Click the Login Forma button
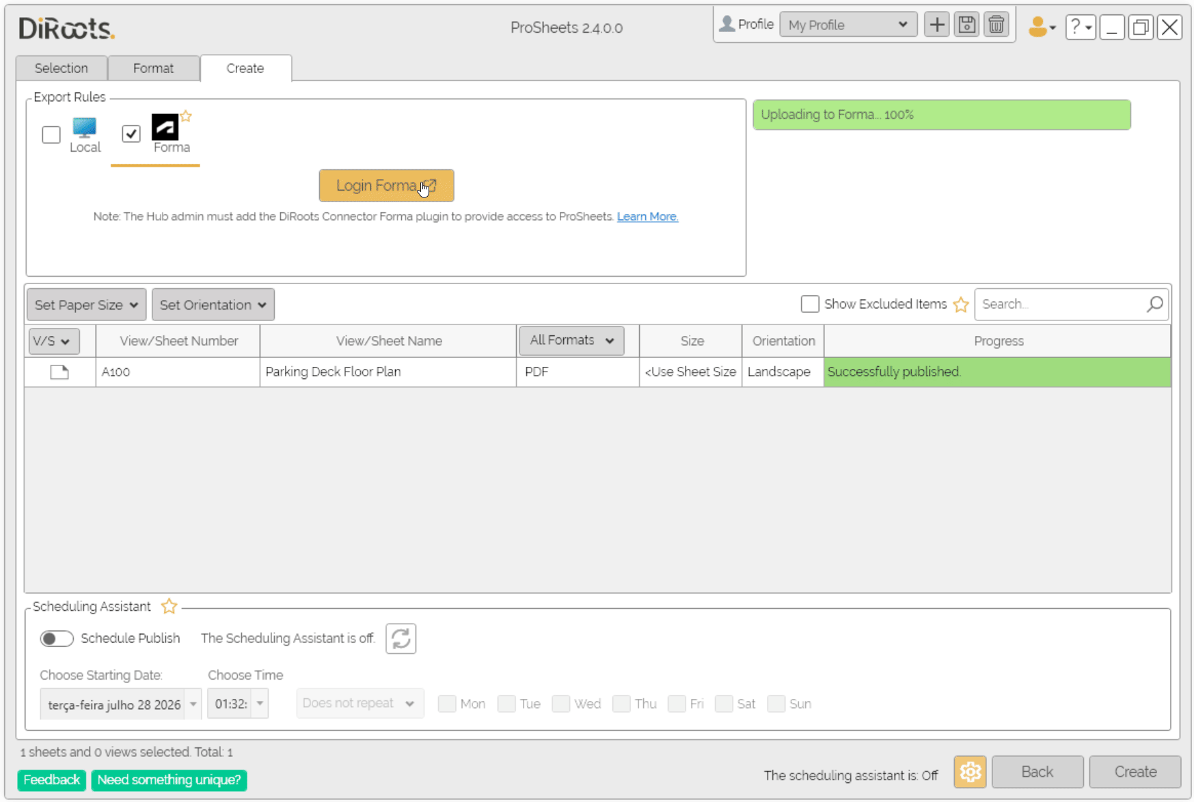 (386, 186)
